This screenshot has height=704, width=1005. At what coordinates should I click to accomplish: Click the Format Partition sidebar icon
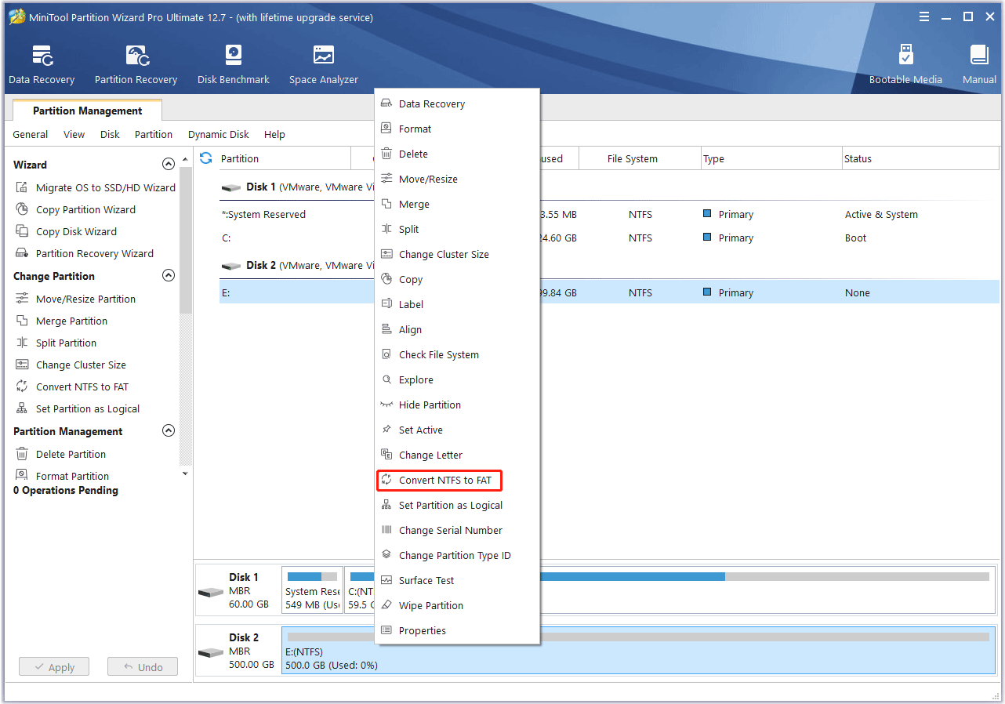[x=22, y=476]
